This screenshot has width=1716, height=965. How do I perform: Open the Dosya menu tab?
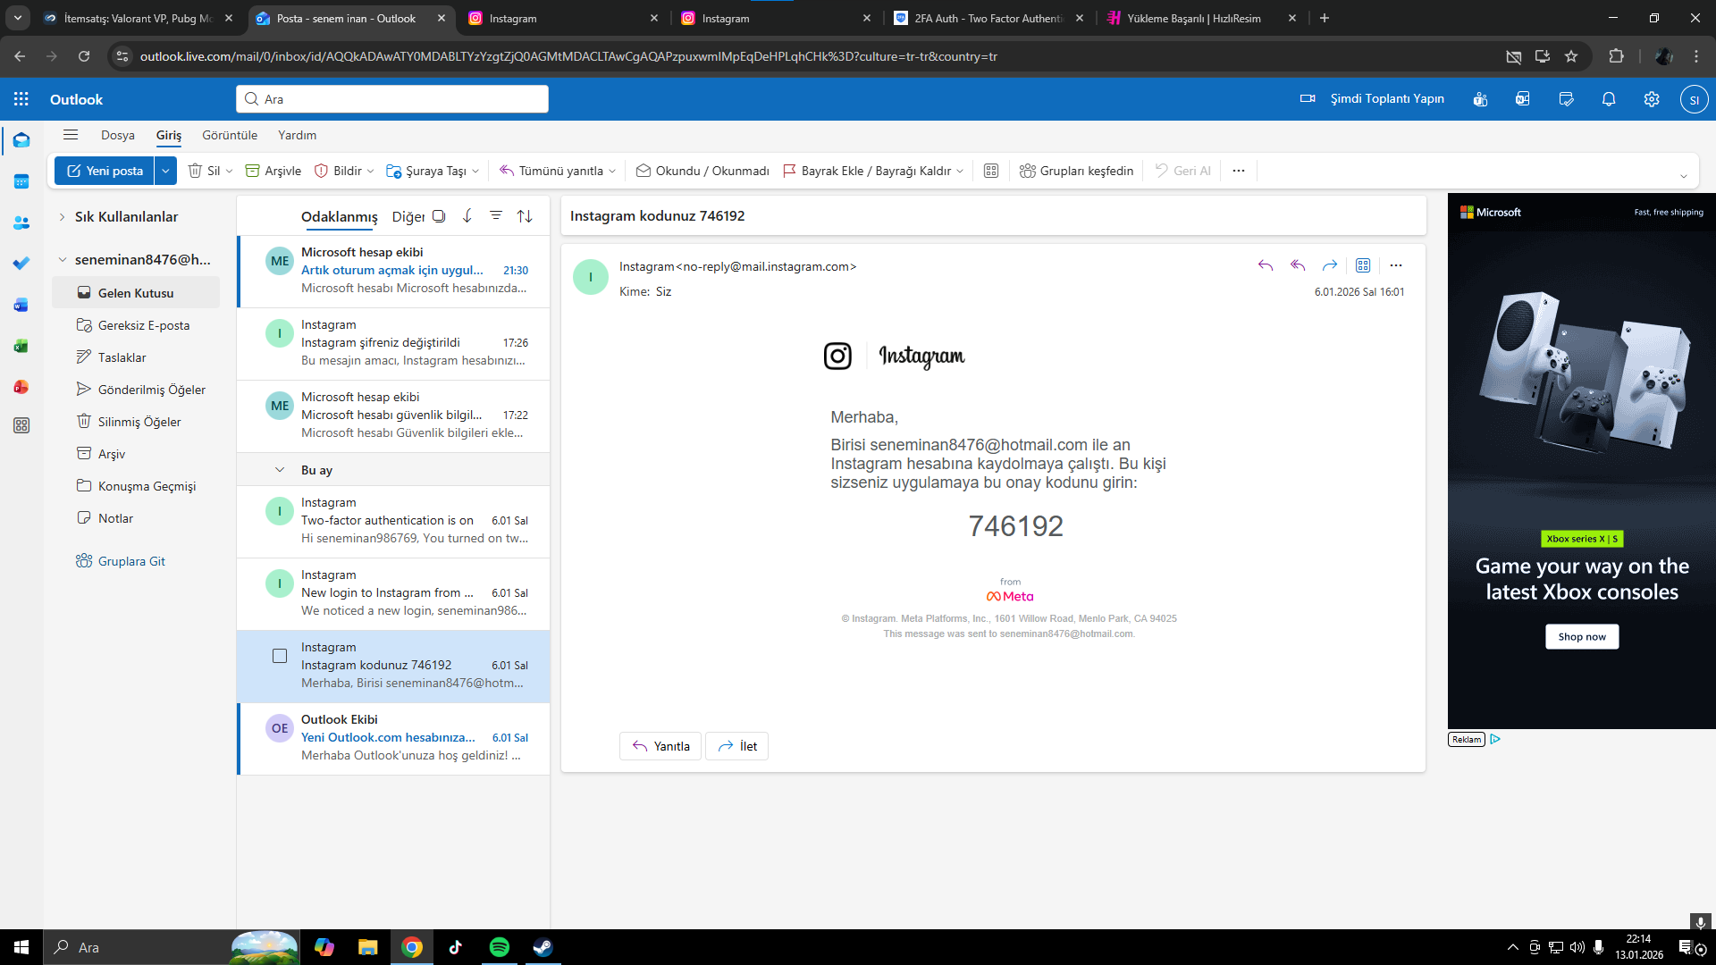pyautogui.click(x=118, y=135)
